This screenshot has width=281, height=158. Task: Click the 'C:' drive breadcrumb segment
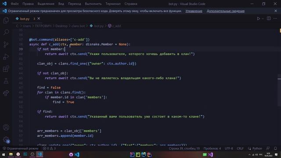(17, 26)
